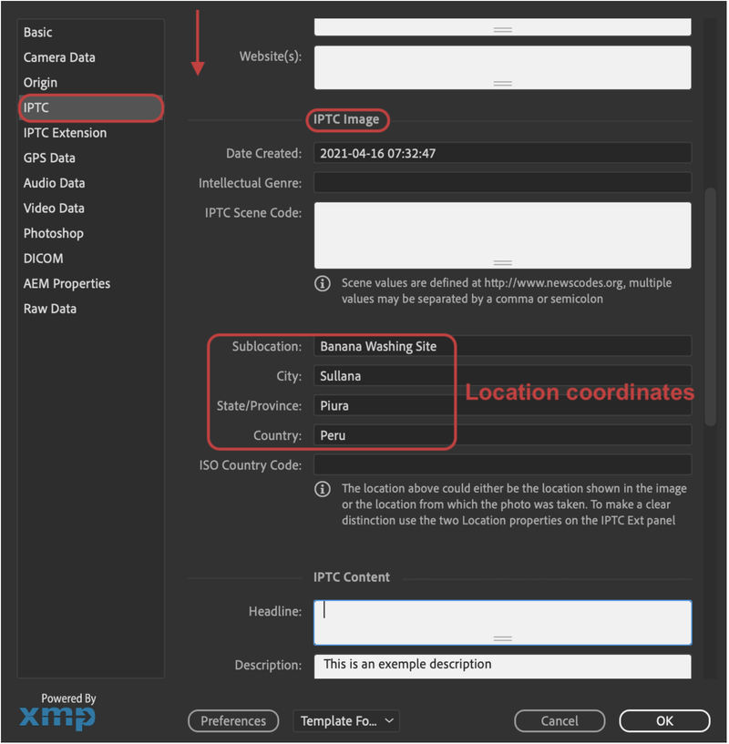
Task: Show the Video Data section
Action: pos(90,209)
